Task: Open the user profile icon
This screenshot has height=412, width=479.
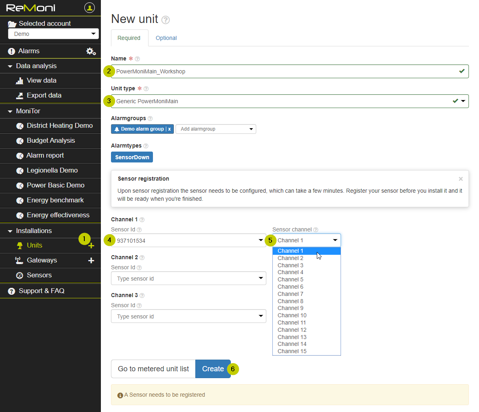Action: (90, 8)
